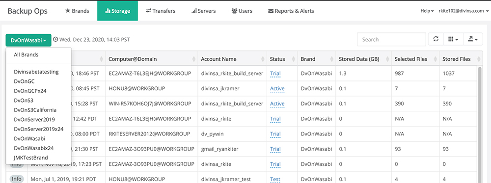Sort by Computer@Domain column
The width and height of the screenshot is (491, 183).
tap(152, 59)
